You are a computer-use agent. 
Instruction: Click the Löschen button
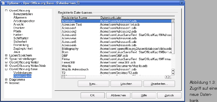(126, 84)
